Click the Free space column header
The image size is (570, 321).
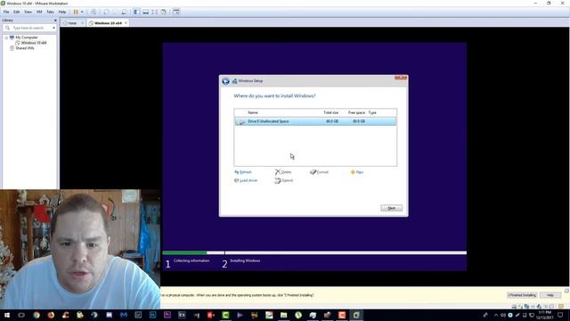[x=356, y=113]
